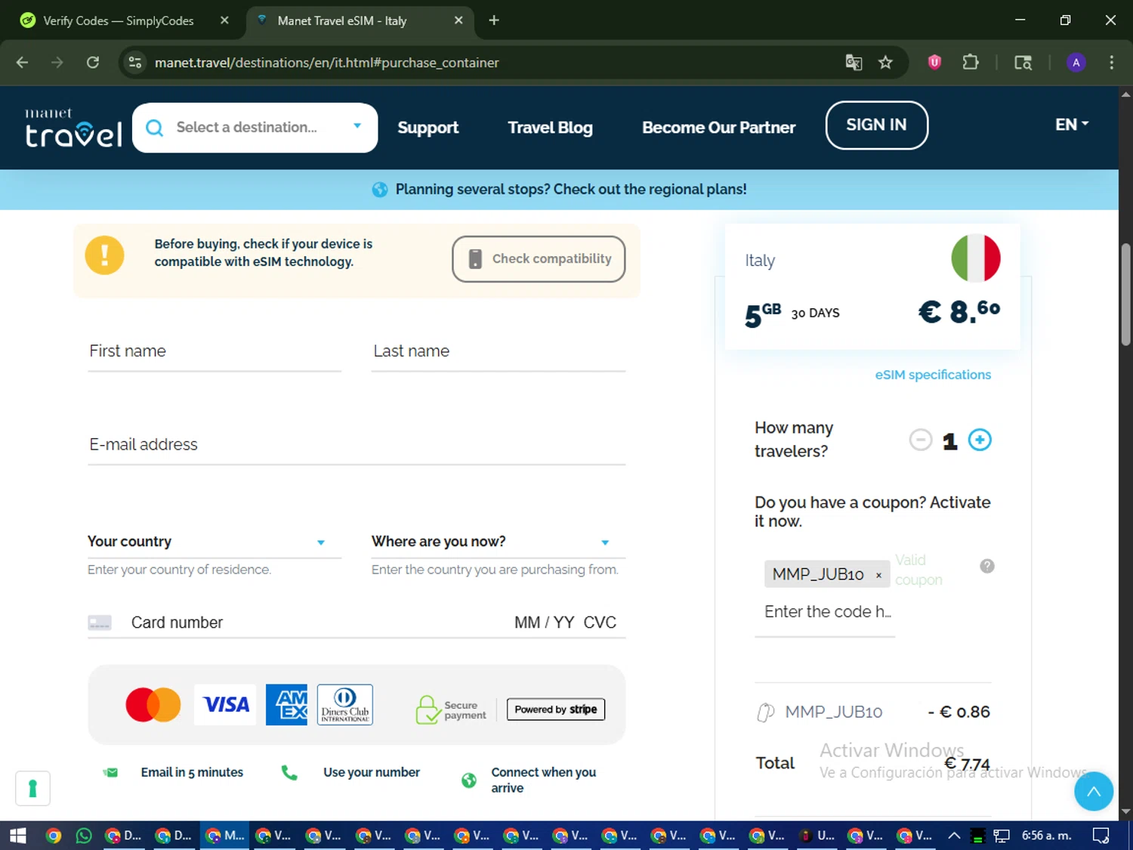Open Become Our Partner menu item
1133x850 pixels.
(718, 127)
